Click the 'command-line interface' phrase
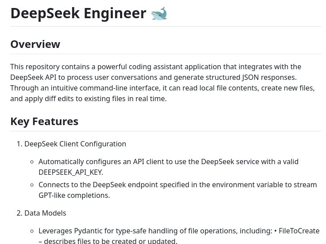The width and height of the screenshot is (326, 244). [120, 88]
